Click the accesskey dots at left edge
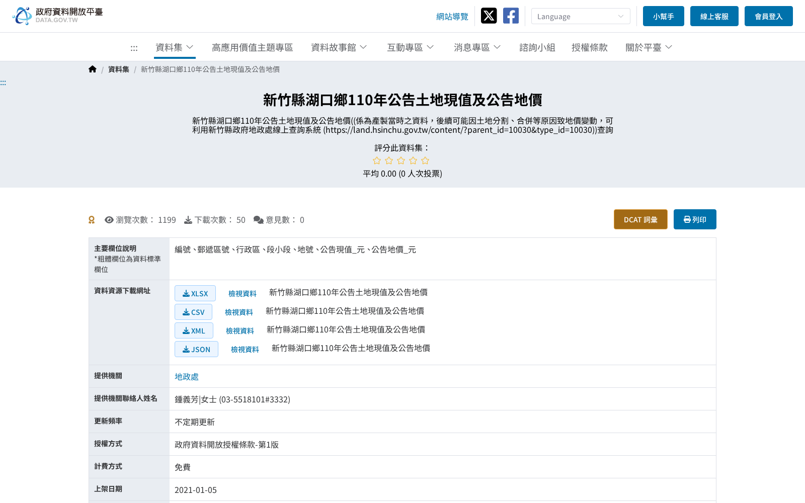The width and height of the screenshot is (805, 503). [x=3, y=83]
